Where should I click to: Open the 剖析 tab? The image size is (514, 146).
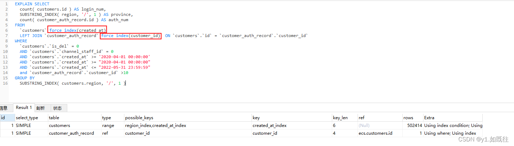point(41,108)
